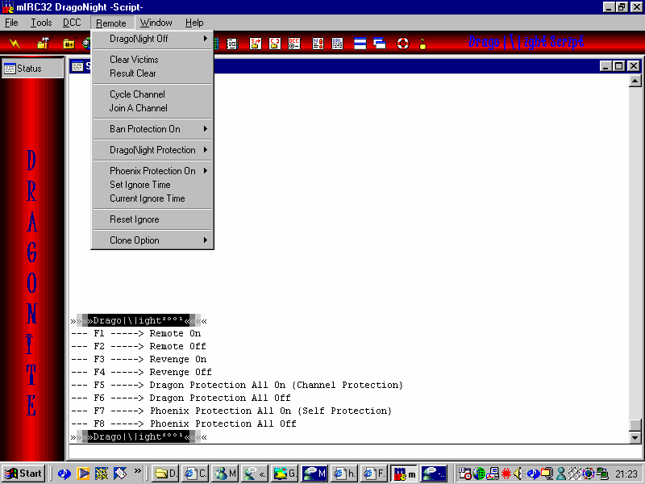Click the 'F4 -----> Revenge Off' line
This screenshot has height=484, width=645.
pyautogui.click(x=142, y=372)
